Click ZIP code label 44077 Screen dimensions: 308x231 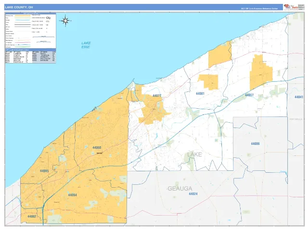pos(157,96)
